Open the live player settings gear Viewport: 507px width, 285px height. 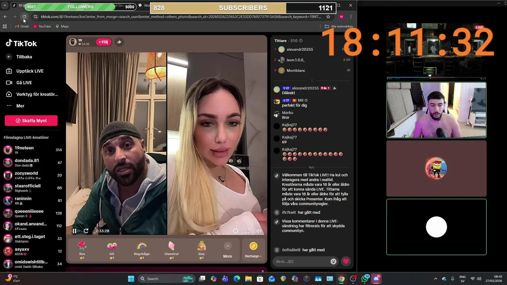(x=235, y=231)
